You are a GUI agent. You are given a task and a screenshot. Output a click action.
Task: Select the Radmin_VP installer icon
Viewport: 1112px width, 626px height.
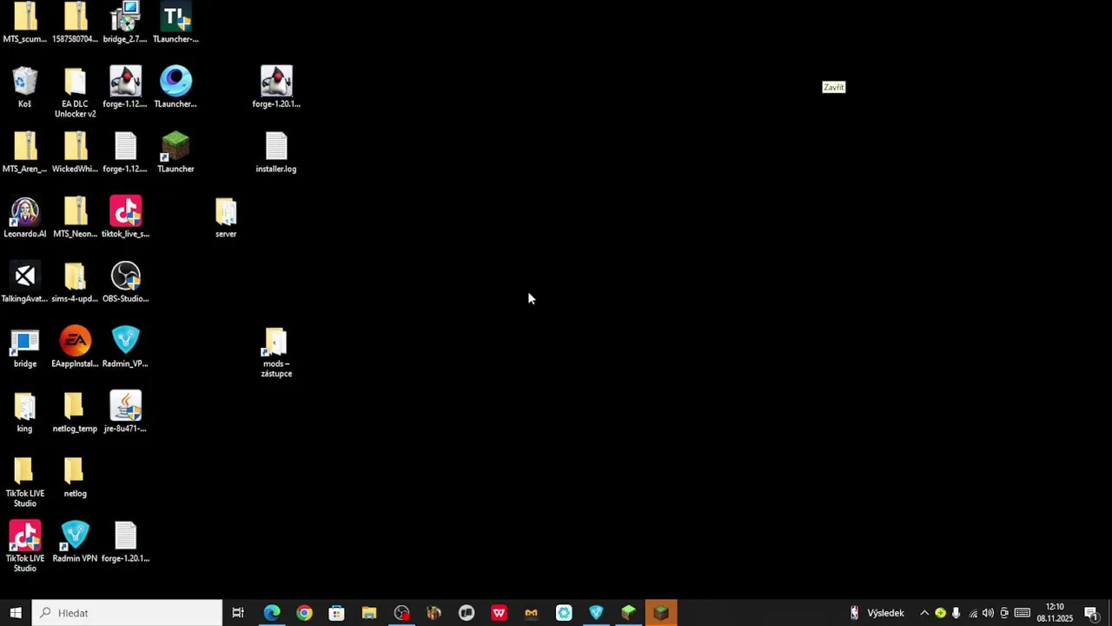pyautogui.click(x=125, y=342)
